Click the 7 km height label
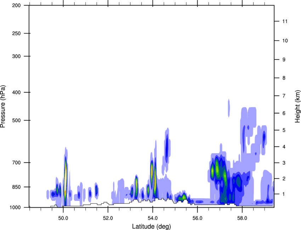Image resolution: width=301 pixels, height=230 pixels. [x=284, y=96]
